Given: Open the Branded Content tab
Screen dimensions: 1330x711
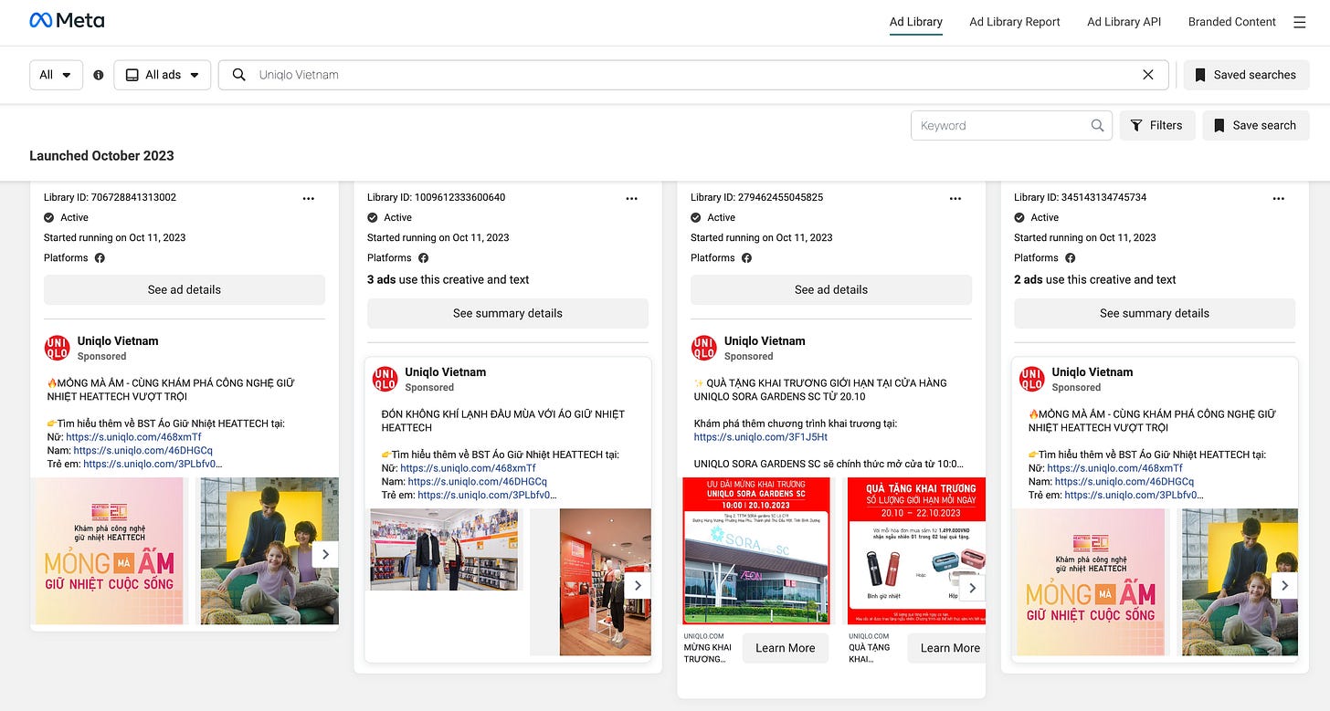Looking at the screenshot, I should (1232, 22).
